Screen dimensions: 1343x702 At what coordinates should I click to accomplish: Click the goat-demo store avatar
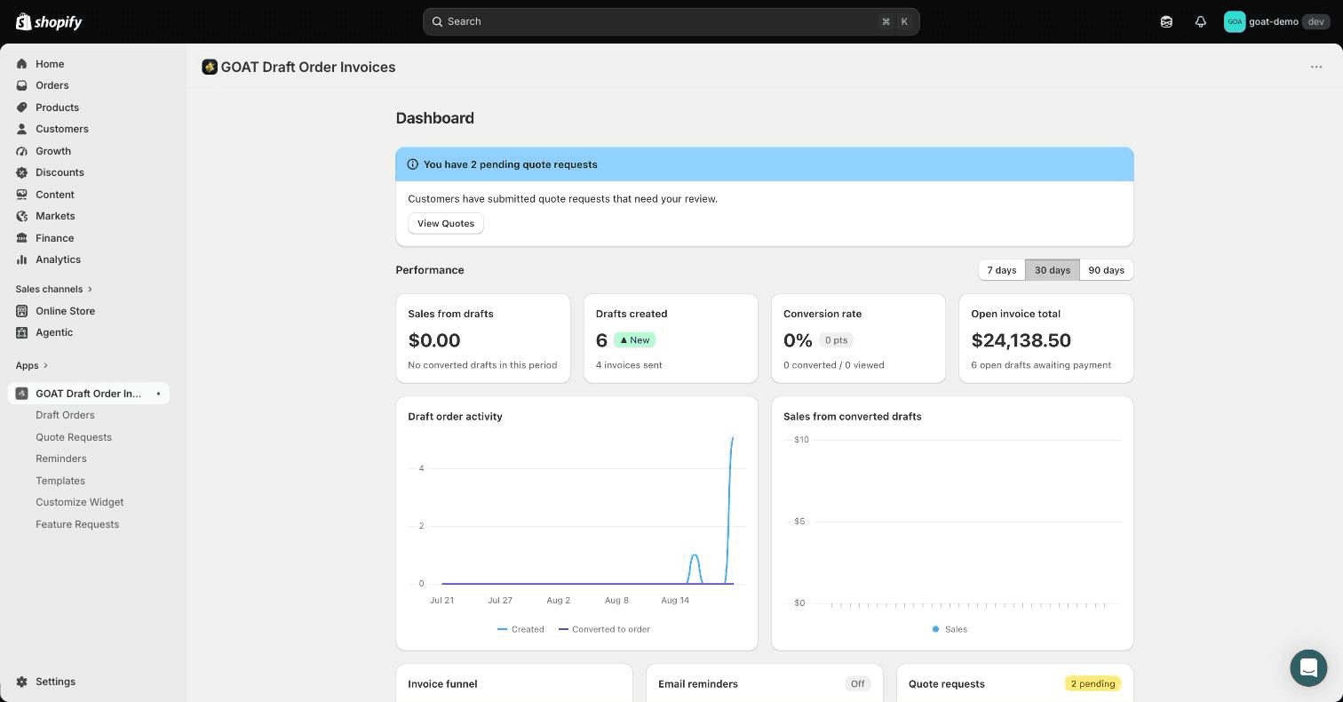tap(1235, 21)
